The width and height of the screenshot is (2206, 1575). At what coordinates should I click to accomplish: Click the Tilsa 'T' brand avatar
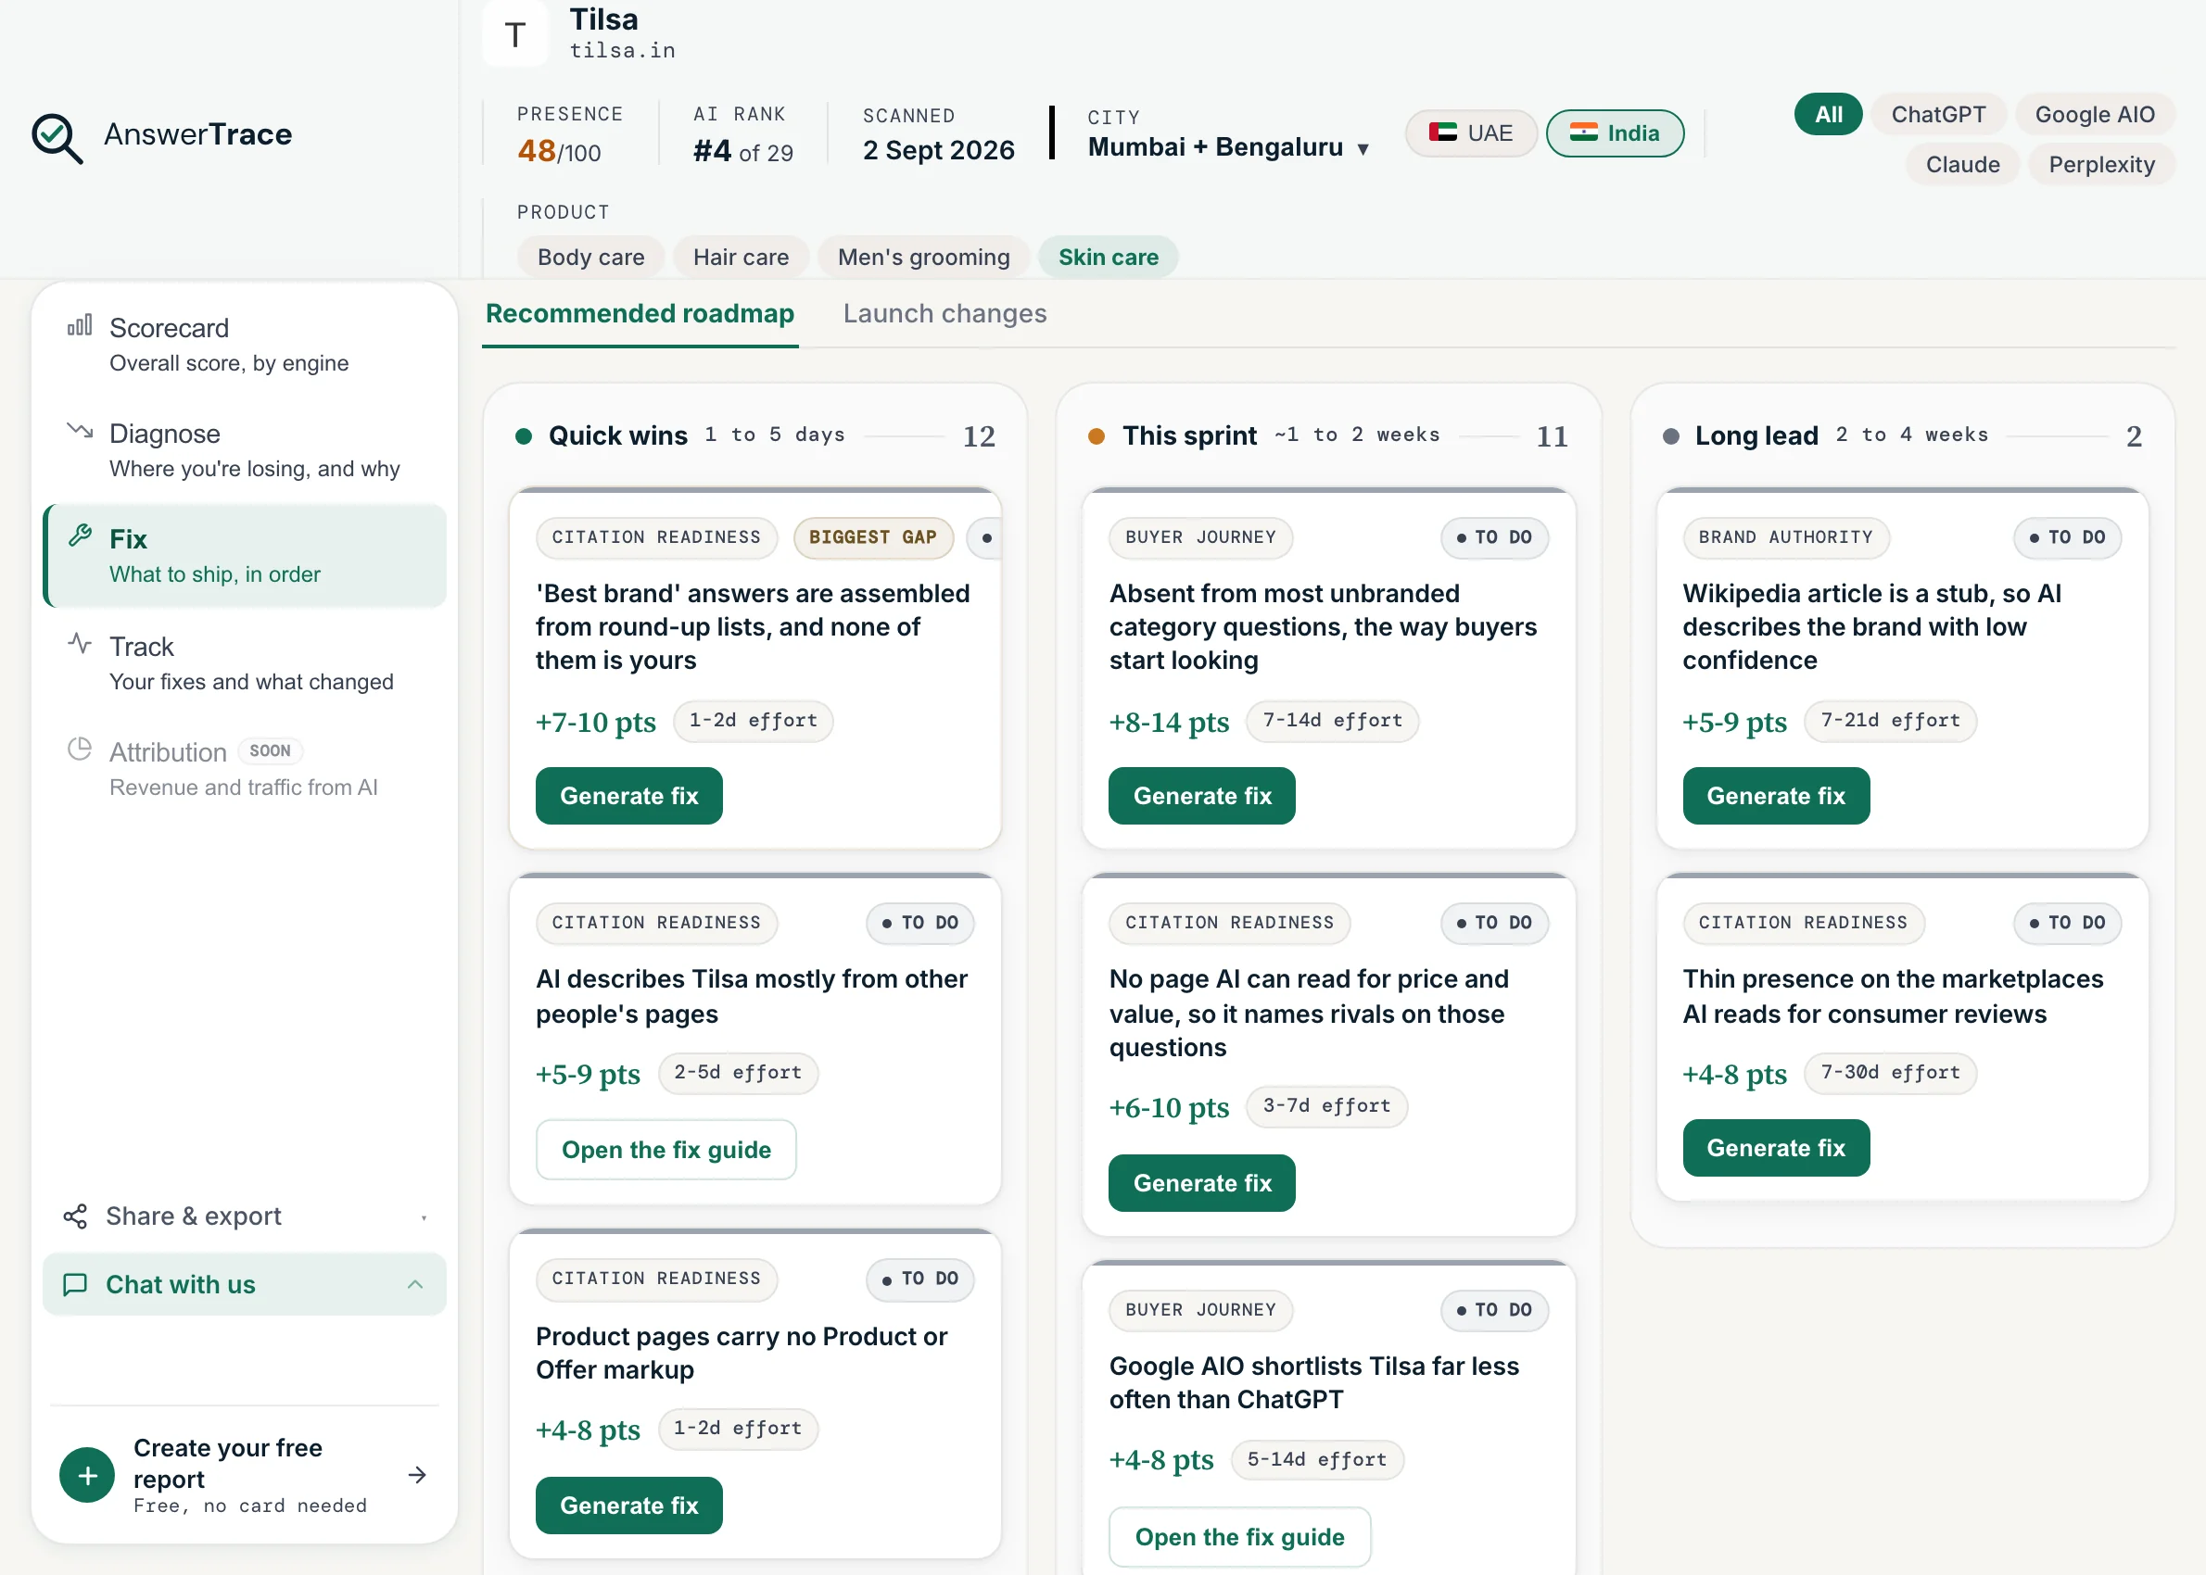click(515, 34)
